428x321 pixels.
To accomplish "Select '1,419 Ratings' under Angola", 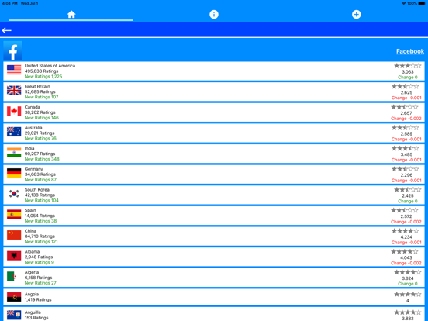I will [x=38, y=300].
